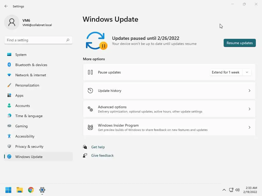Click the Gaming controller icon
262x196 pixels.
9,126
